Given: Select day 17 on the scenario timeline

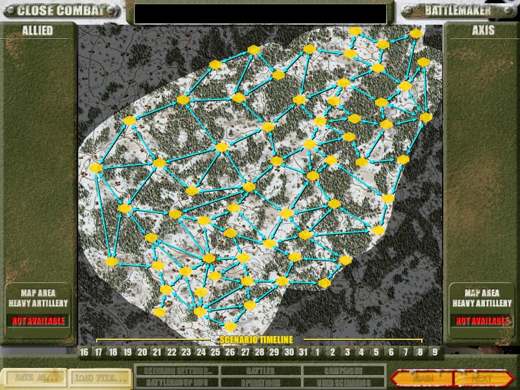Looking at the screenshot, I should click(x=99, y=352).
